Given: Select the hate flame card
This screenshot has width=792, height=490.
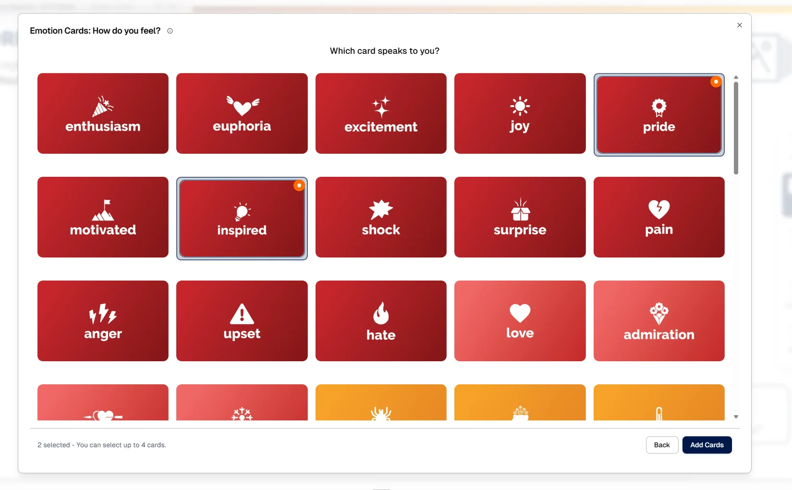Looking at the screenshot, I should [380, 320].
